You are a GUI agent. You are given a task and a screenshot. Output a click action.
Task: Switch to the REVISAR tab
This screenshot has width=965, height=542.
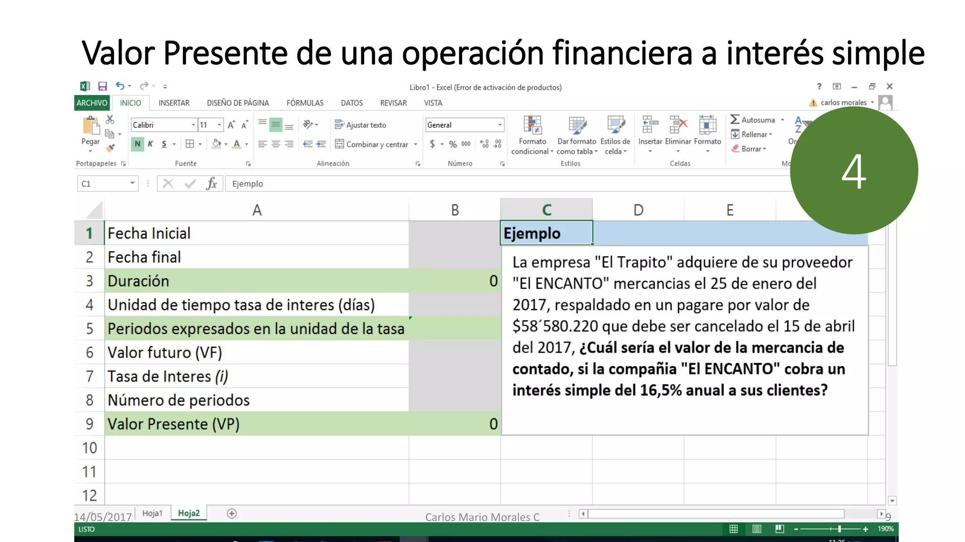393,103
